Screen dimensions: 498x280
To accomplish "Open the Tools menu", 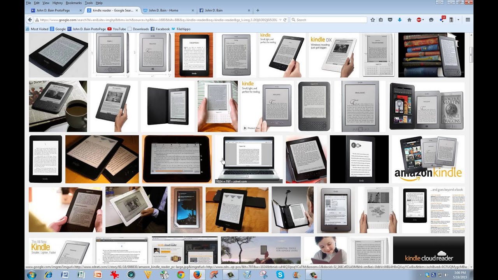I will [89, 3].
